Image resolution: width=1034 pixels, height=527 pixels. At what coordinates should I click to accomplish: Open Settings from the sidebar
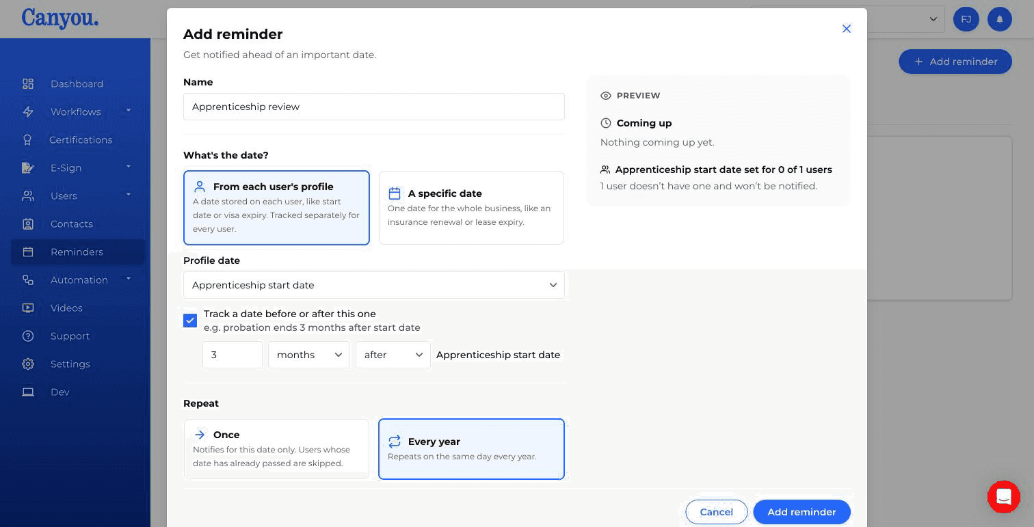(70, 364)
